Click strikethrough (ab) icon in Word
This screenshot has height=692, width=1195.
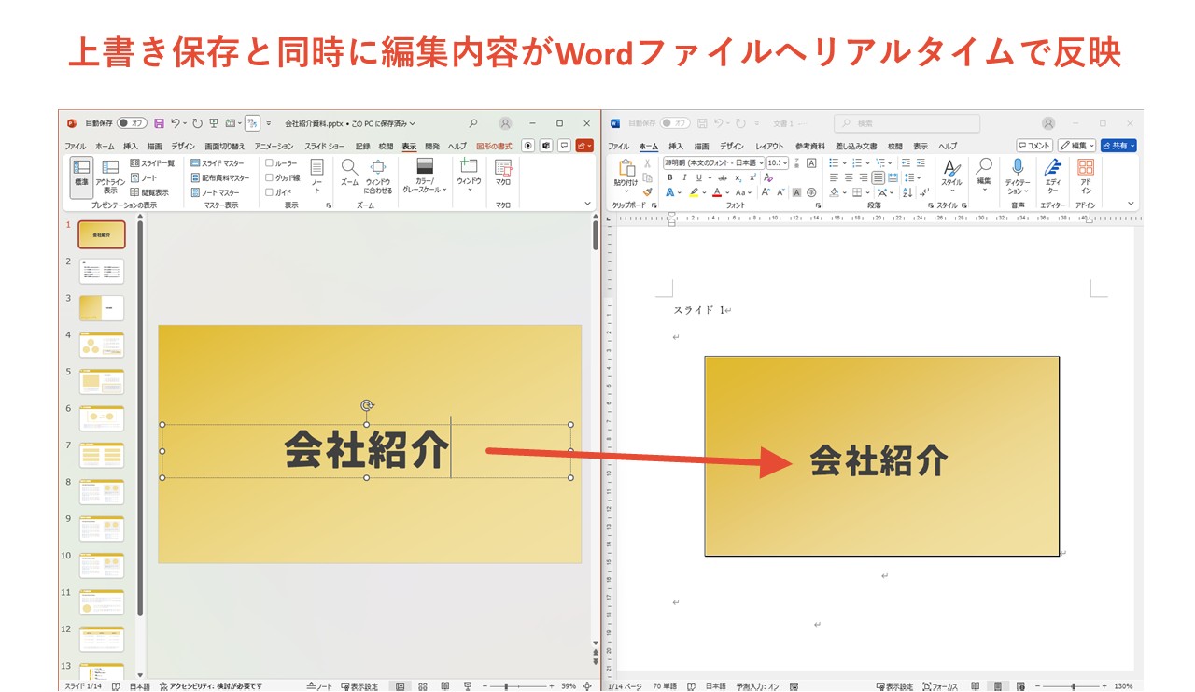(x=723, y=177)
